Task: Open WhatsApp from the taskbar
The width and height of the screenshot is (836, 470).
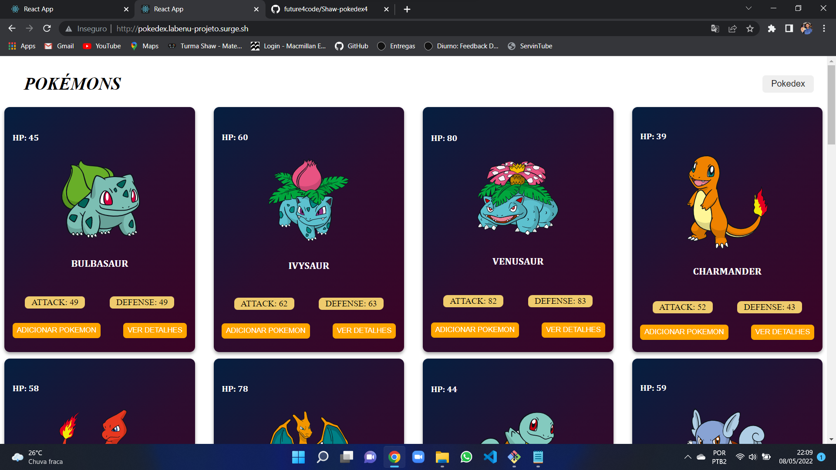Action: click(x=465, y=457)
